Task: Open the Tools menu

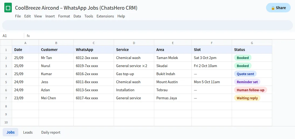Action: [89, 16]
